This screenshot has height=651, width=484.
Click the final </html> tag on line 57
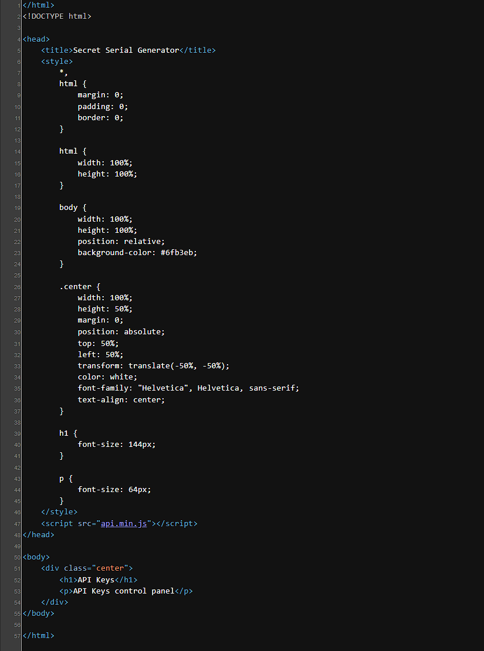click(39, 636)
